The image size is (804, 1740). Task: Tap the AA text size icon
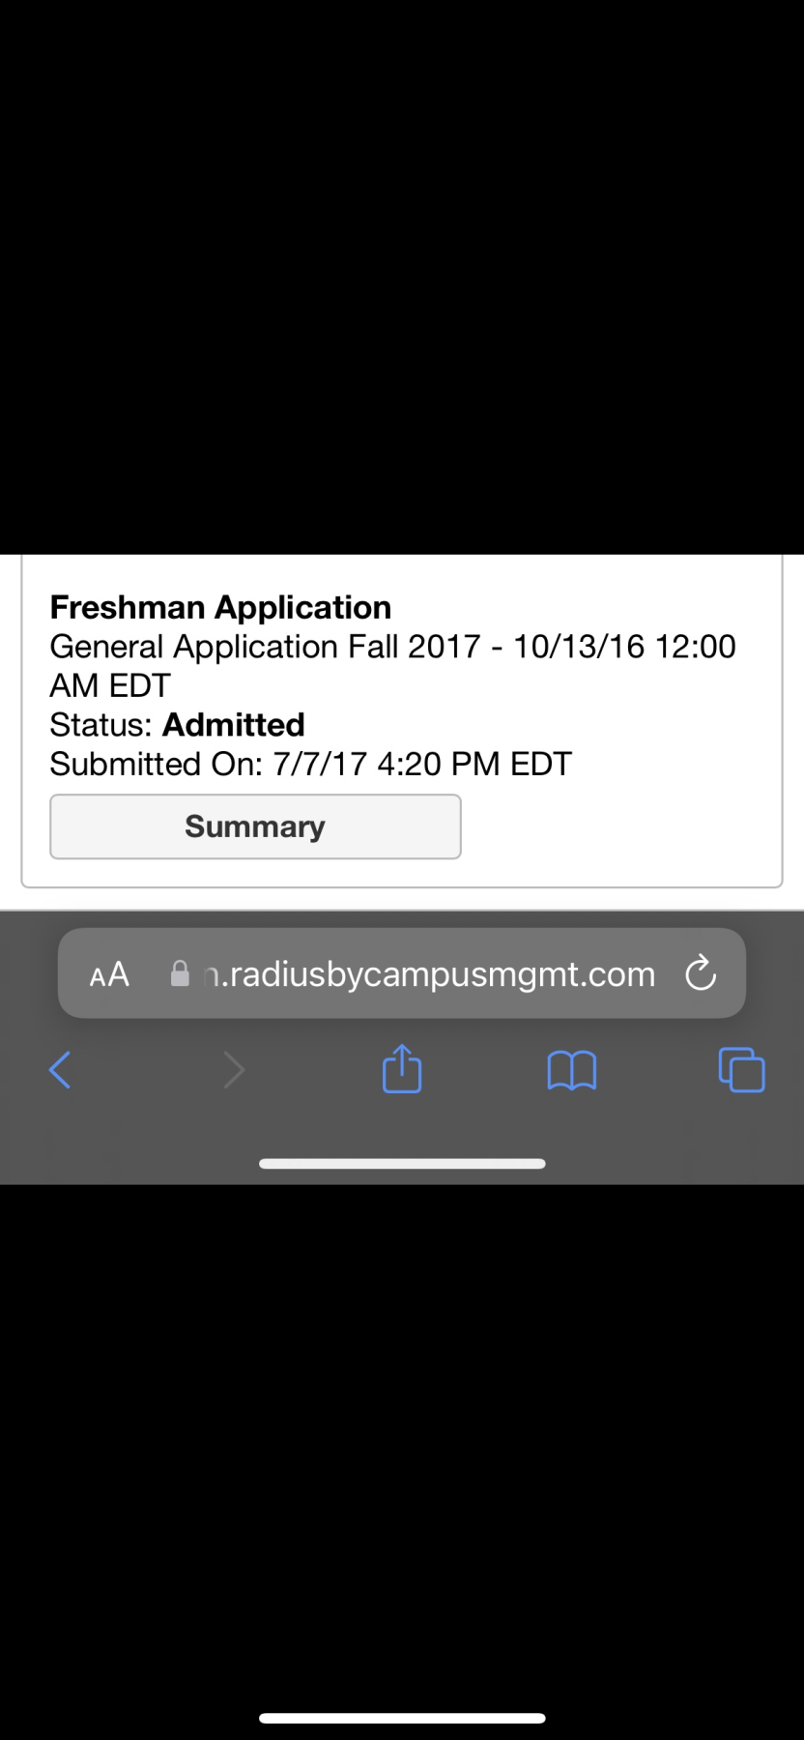click(x=109, y=974)
